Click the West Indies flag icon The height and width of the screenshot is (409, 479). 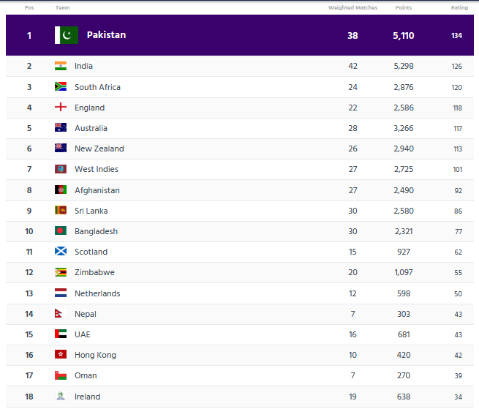61,169
